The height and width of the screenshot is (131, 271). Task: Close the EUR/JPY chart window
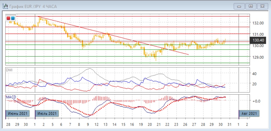click(x=262, y=6)
